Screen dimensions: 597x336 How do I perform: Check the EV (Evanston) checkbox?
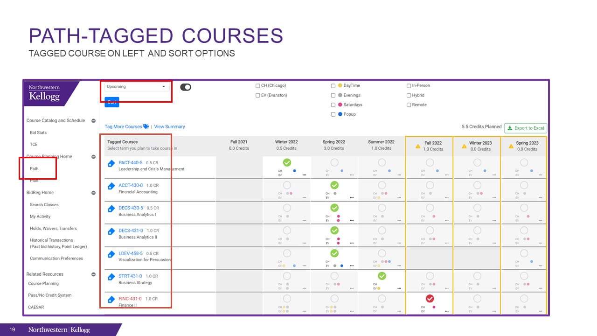257,95
